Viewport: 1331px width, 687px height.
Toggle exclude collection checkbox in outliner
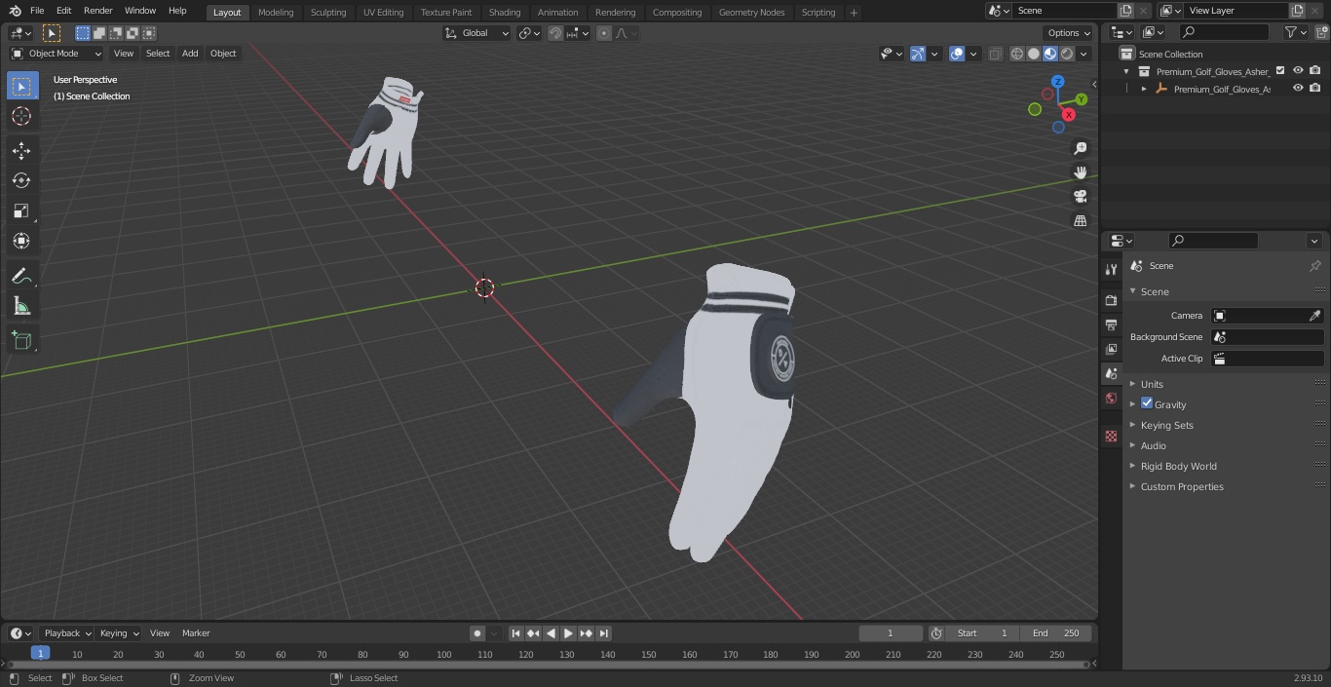coord(1280,70)
